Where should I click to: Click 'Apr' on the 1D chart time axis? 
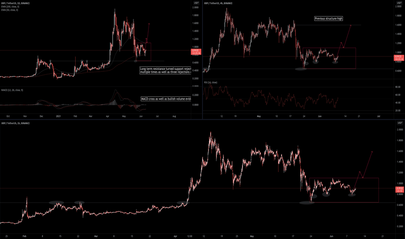coord(107,116)
